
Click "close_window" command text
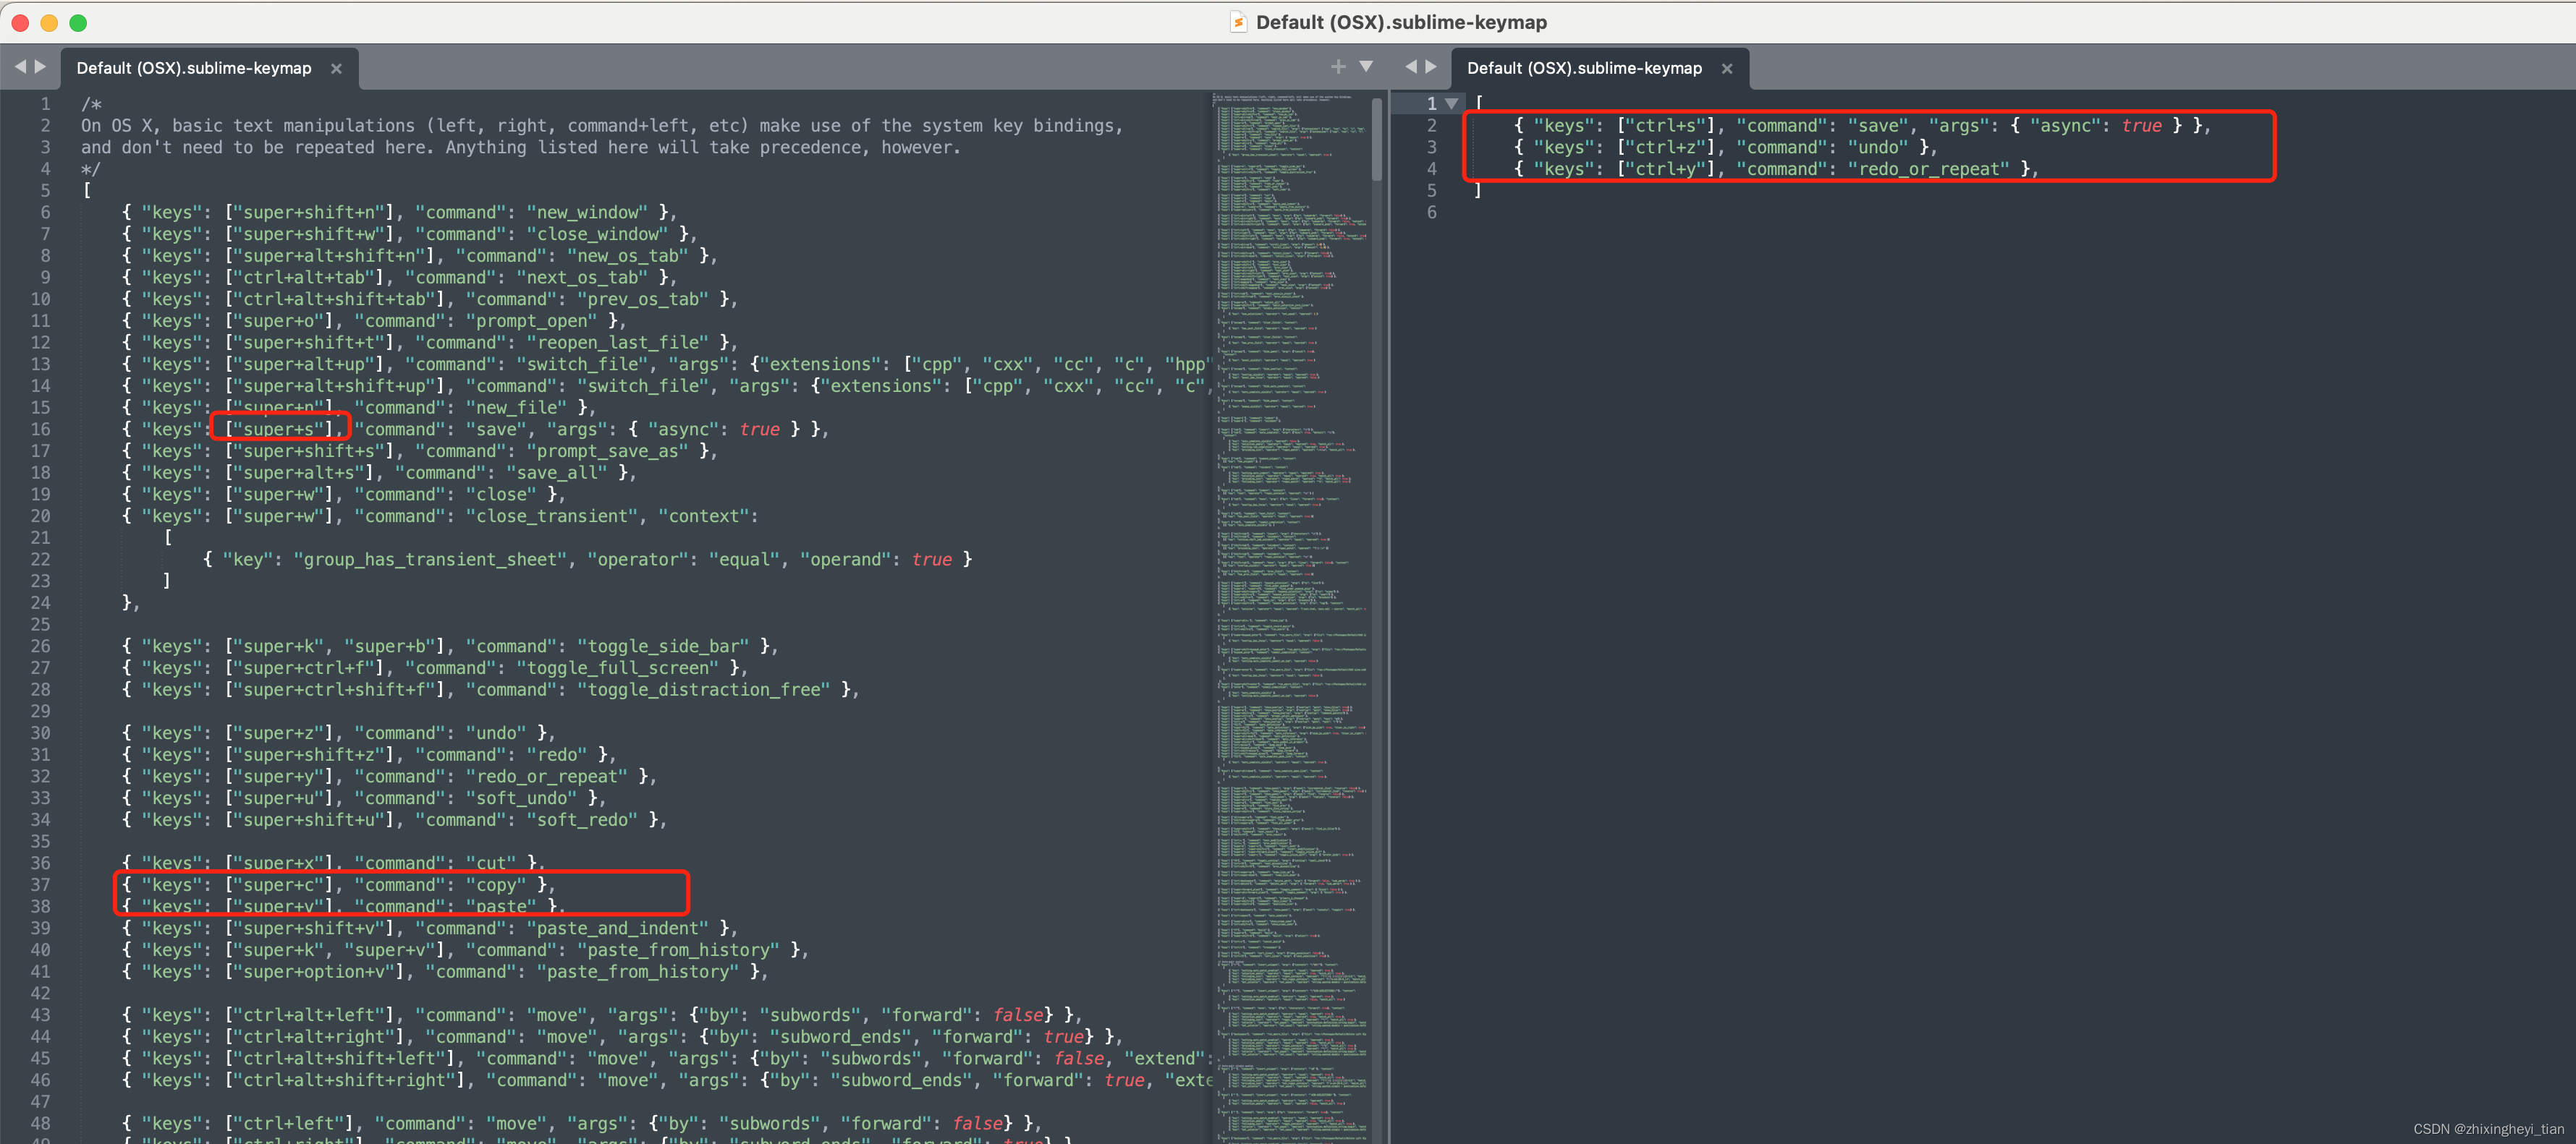point(597,235)
